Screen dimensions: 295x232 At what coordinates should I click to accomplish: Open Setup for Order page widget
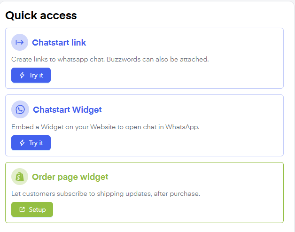[x=32, y=209]
